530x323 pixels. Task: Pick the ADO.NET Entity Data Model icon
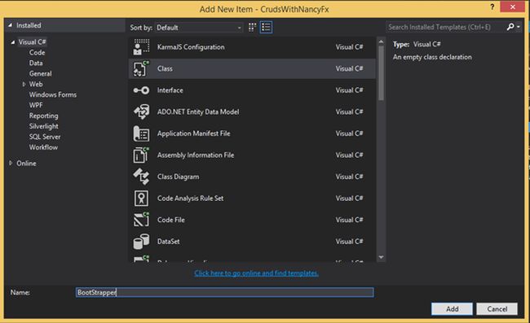click(141, 111)
